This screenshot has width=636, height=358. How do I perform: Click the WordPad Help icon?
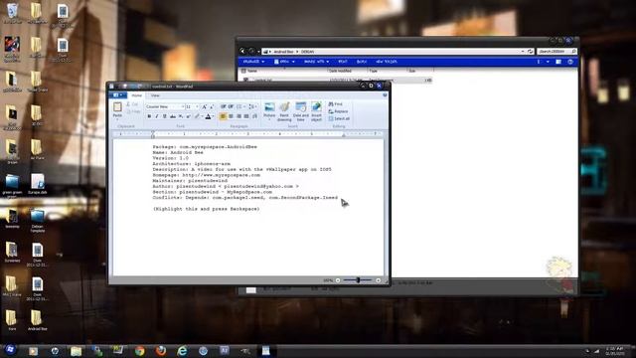point(385,95)
